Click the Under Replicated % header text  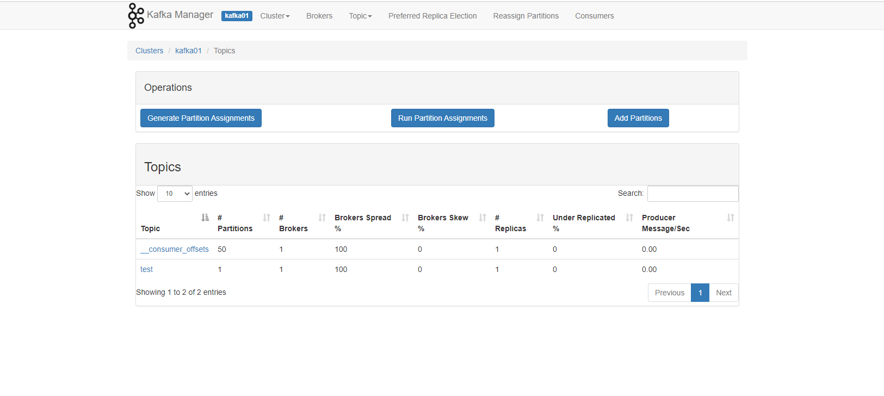coord(584,223)
